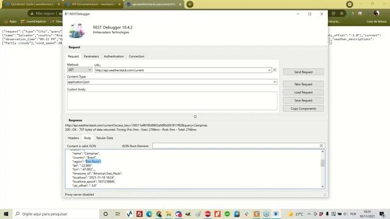Switch to API Documentation browser tab
Viewport: 390px width, 219px height.
93,4
